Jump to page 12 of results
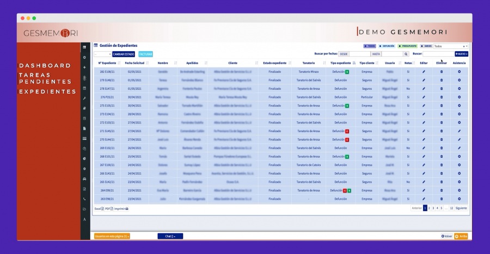The image size is (490, 254). (451, 208)
